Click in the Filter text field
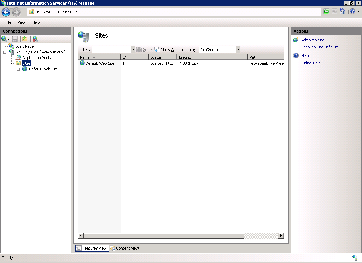Viewport: 362px width, 263px height. [x=111, y=49]
